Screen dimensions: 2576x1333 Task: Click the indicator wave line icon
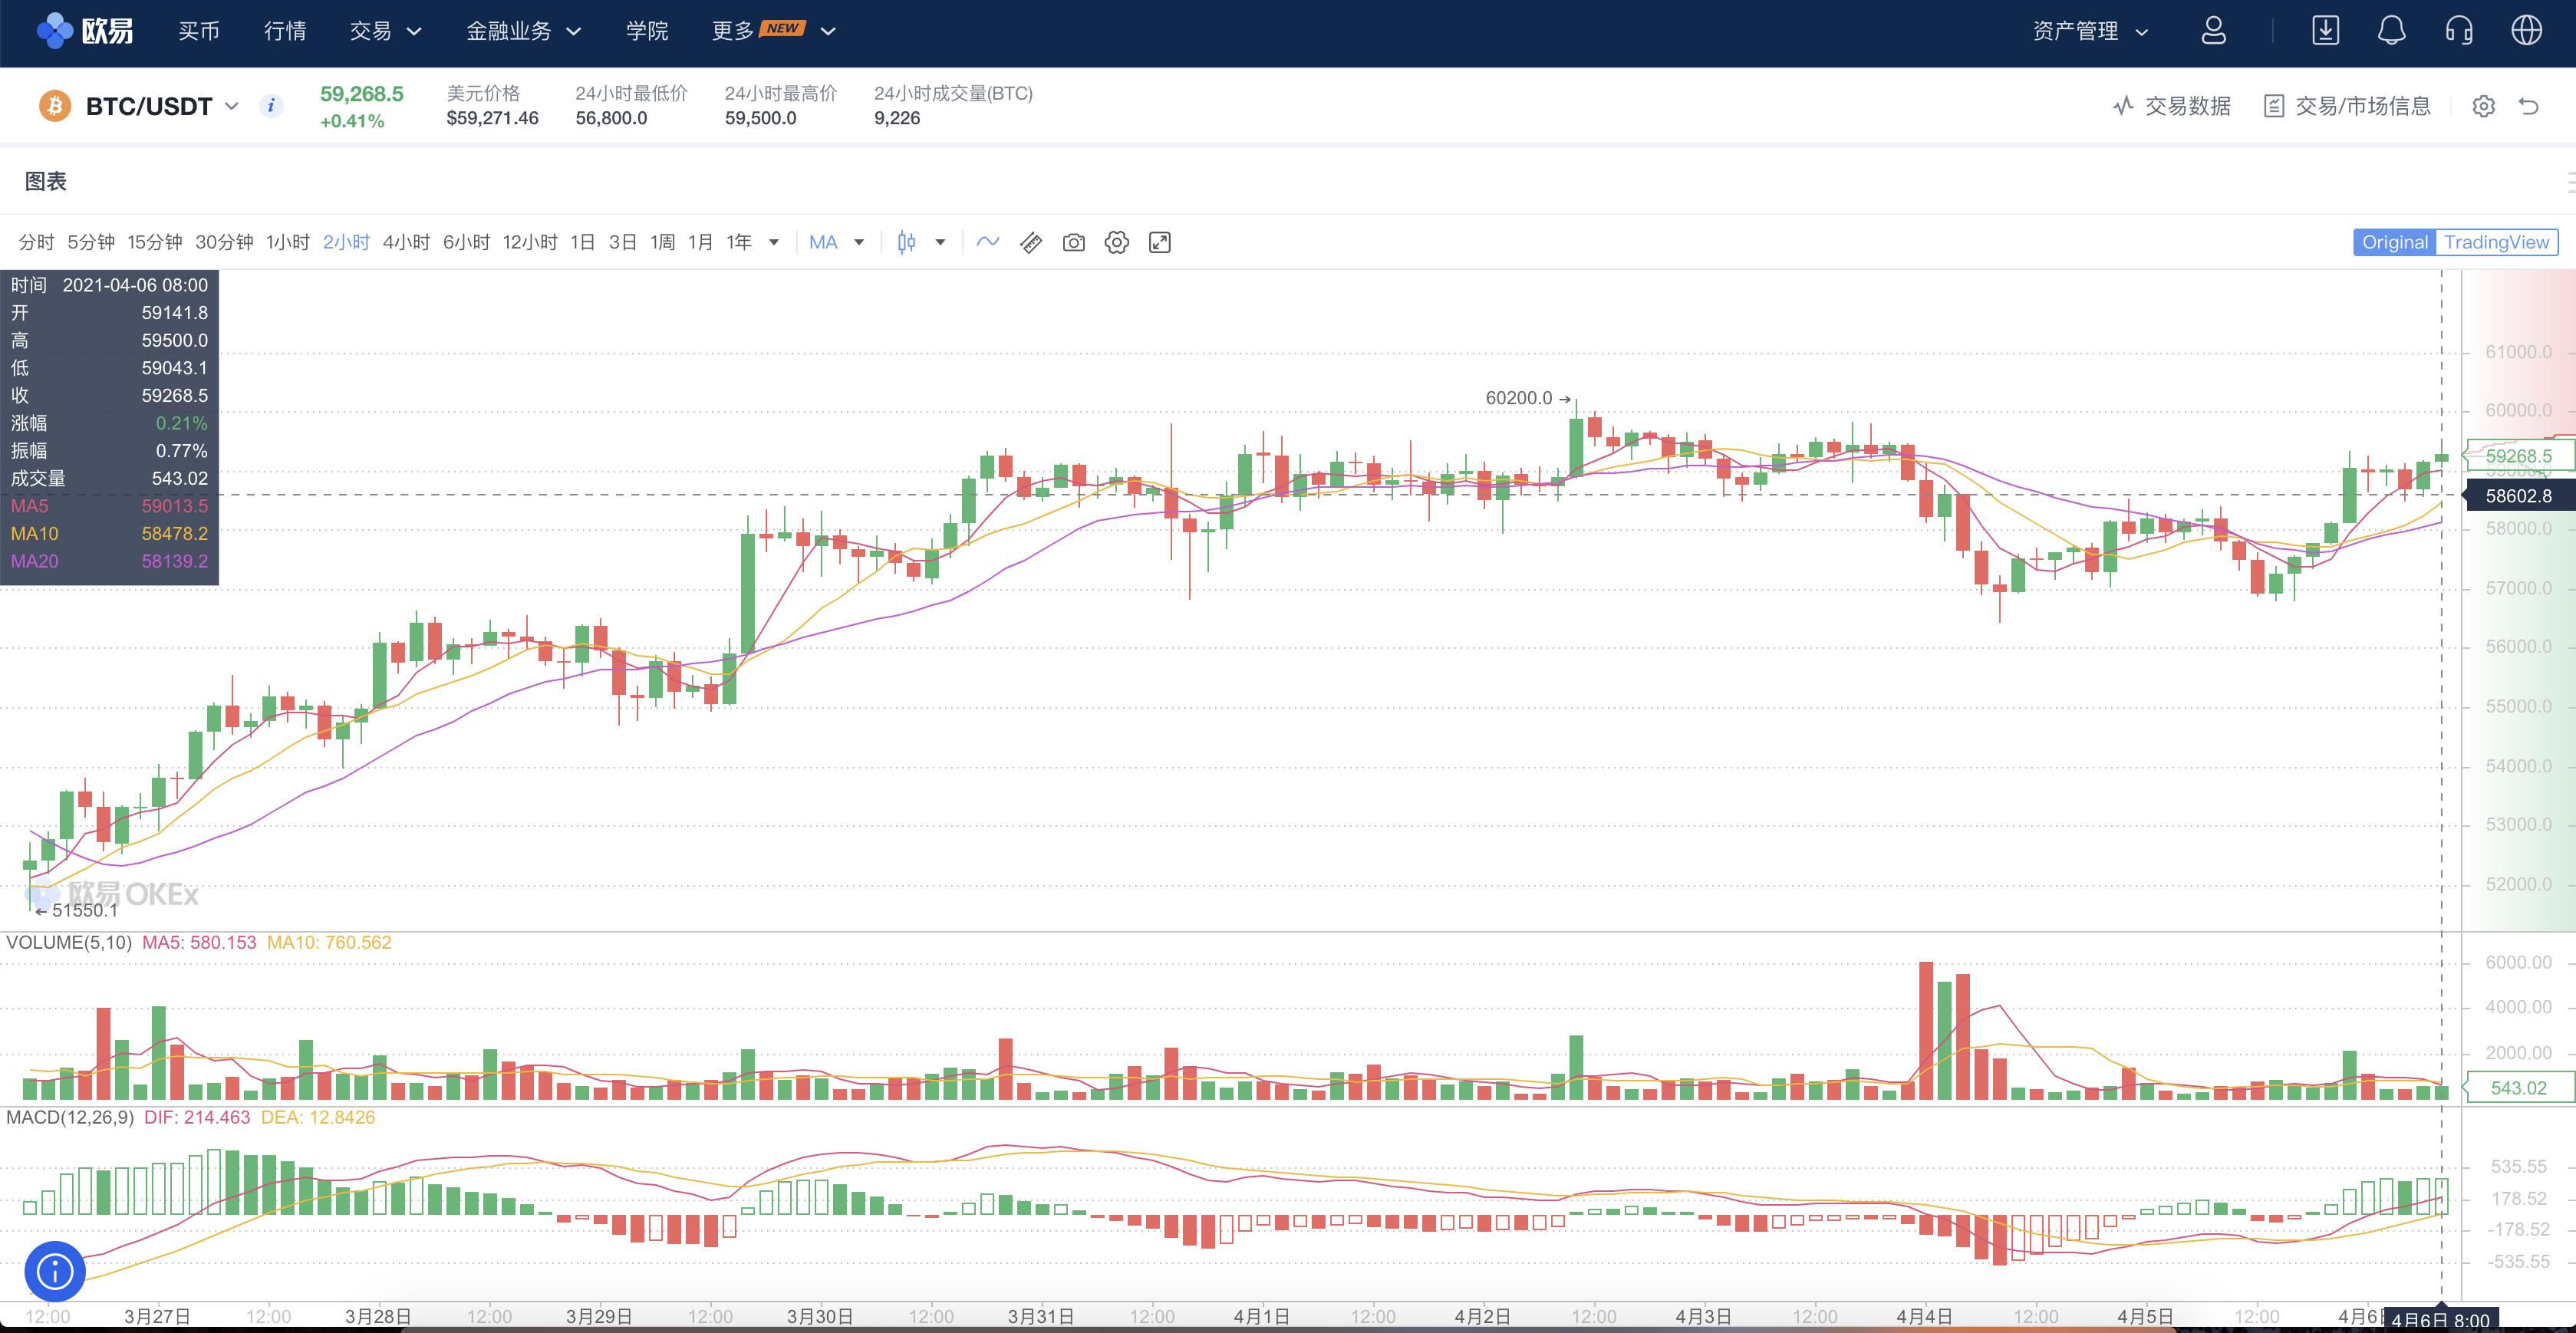987,242
